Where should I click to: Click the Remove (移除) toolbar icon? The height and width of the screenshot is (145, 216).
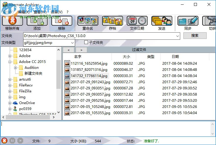62,21
